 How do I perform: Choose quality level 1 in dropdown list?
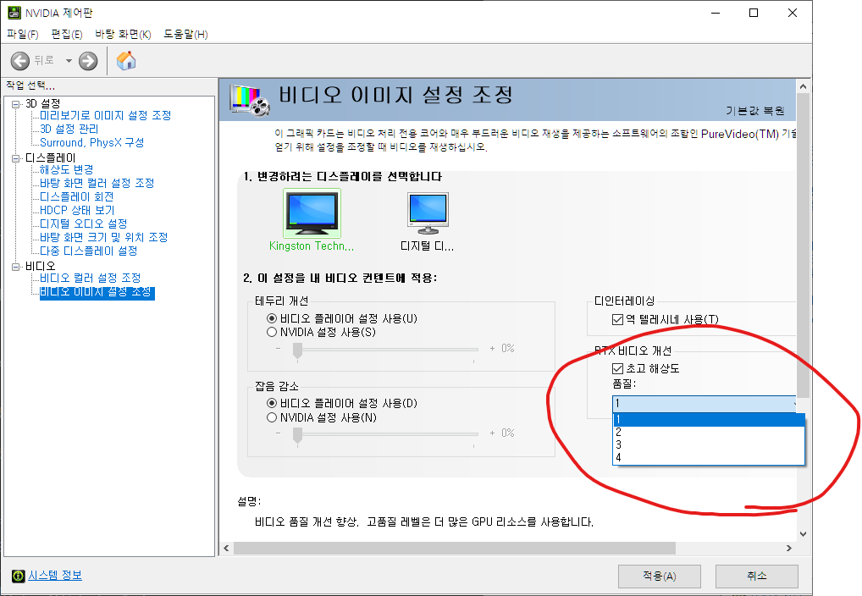click(709, 420)
